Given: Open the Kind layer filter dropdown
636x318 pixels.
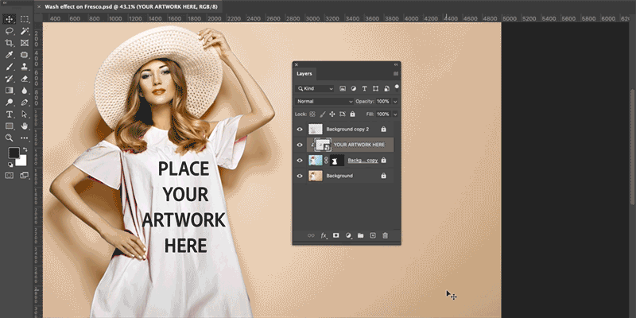Looking at the screenshot, I should coord(314,88).
